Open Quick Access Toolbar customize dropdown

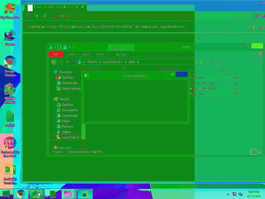[x=70, y=47]
